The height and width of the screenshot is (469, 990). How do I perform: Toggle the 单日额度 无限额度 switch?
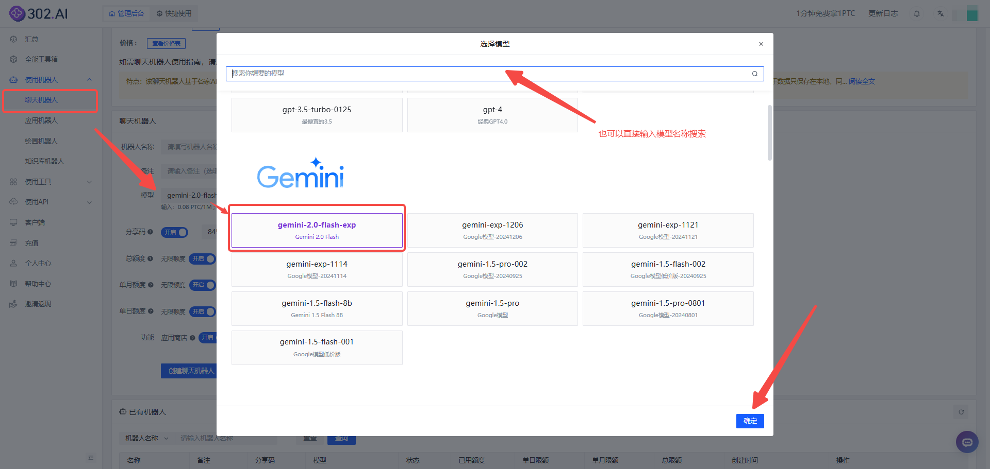(202, 311)
